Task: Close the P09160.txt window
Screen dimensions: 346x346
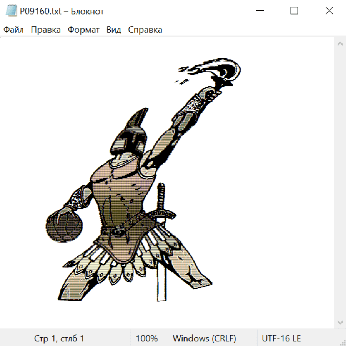Action: click(329, 11)
